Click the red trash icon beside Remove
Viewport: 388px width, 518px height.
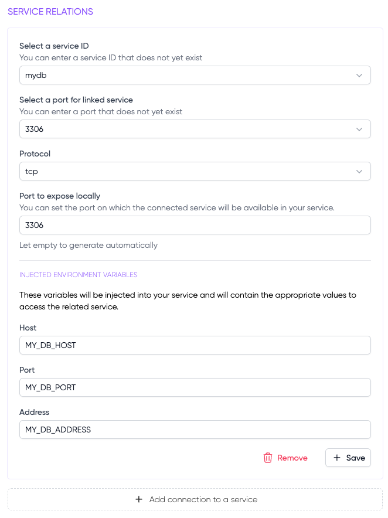pos(268,458)
